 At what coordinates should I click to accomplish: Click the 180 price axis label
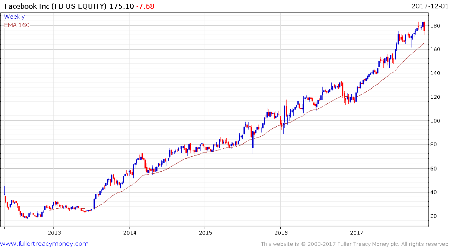click(435, 26)
